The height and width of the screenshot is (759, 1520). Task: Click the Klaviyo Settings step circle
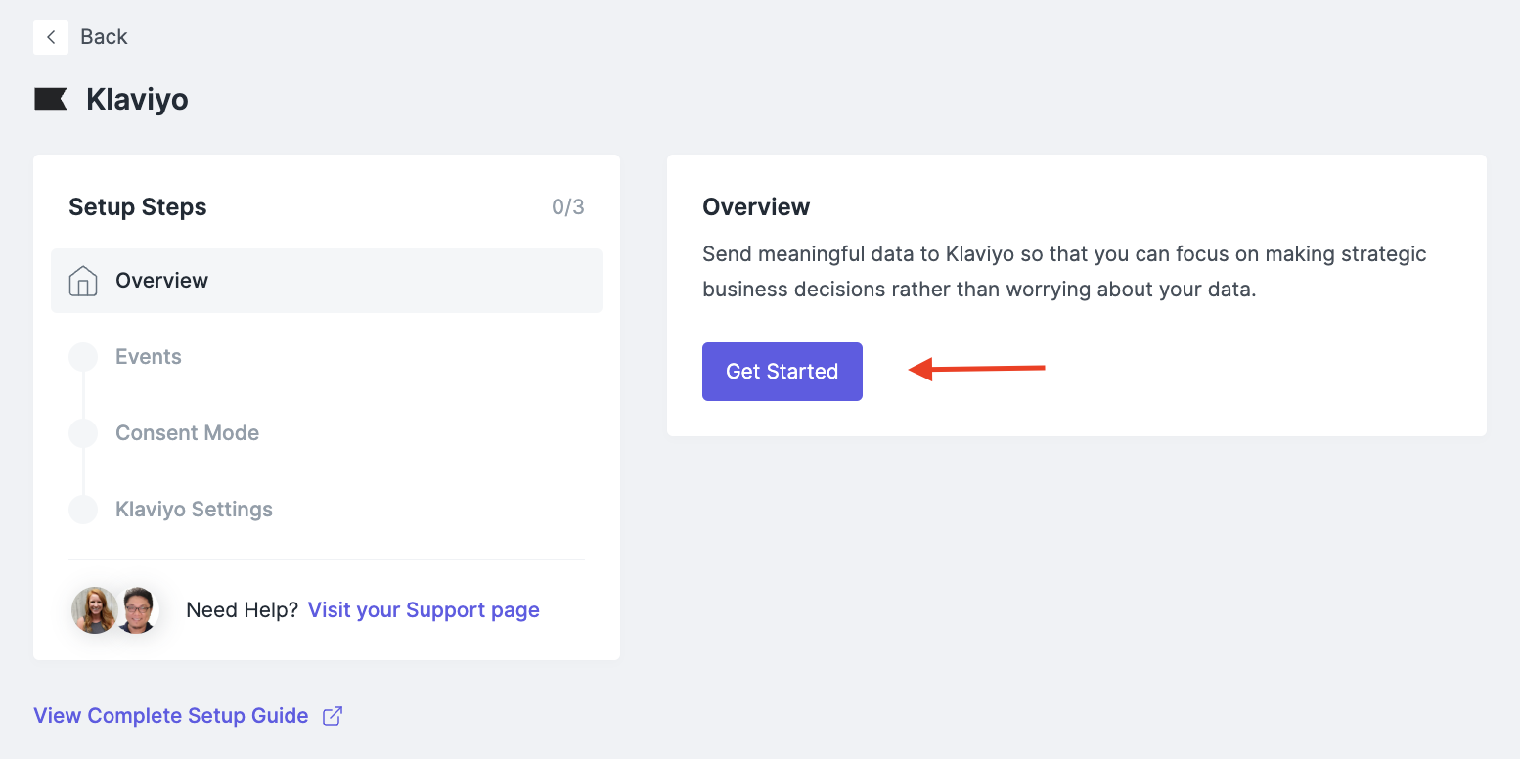pos(83,510)
